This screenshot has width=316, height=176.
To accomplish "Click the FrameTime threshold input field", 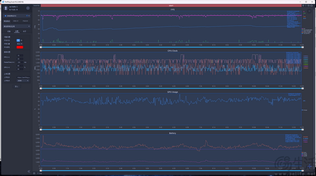I will point(20,62).
